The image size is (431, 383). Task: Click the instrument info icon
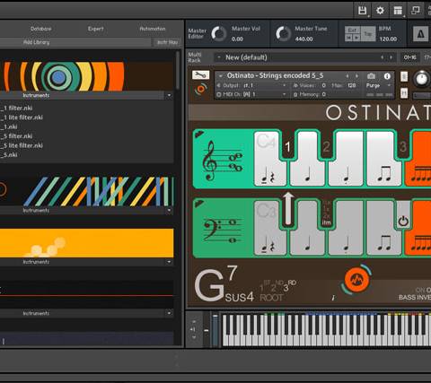[387, 76]
